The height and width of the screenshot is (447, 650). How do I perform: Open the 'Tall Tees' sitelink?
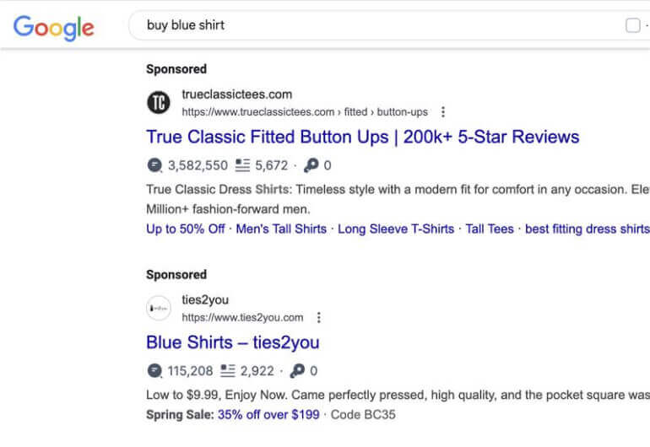490,229
